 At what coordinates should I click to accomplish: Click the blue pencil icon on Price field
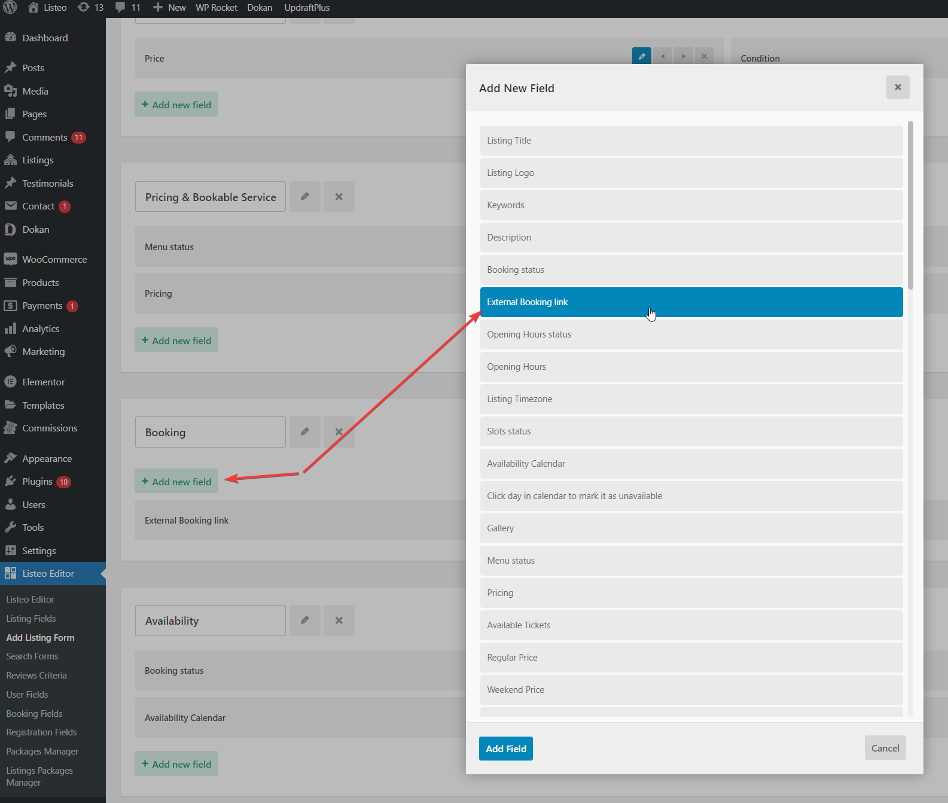tap(642, 56)
